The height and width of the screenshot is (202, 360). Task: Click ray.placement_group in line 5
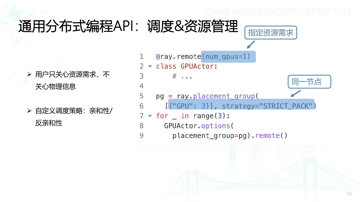point(216,96)
